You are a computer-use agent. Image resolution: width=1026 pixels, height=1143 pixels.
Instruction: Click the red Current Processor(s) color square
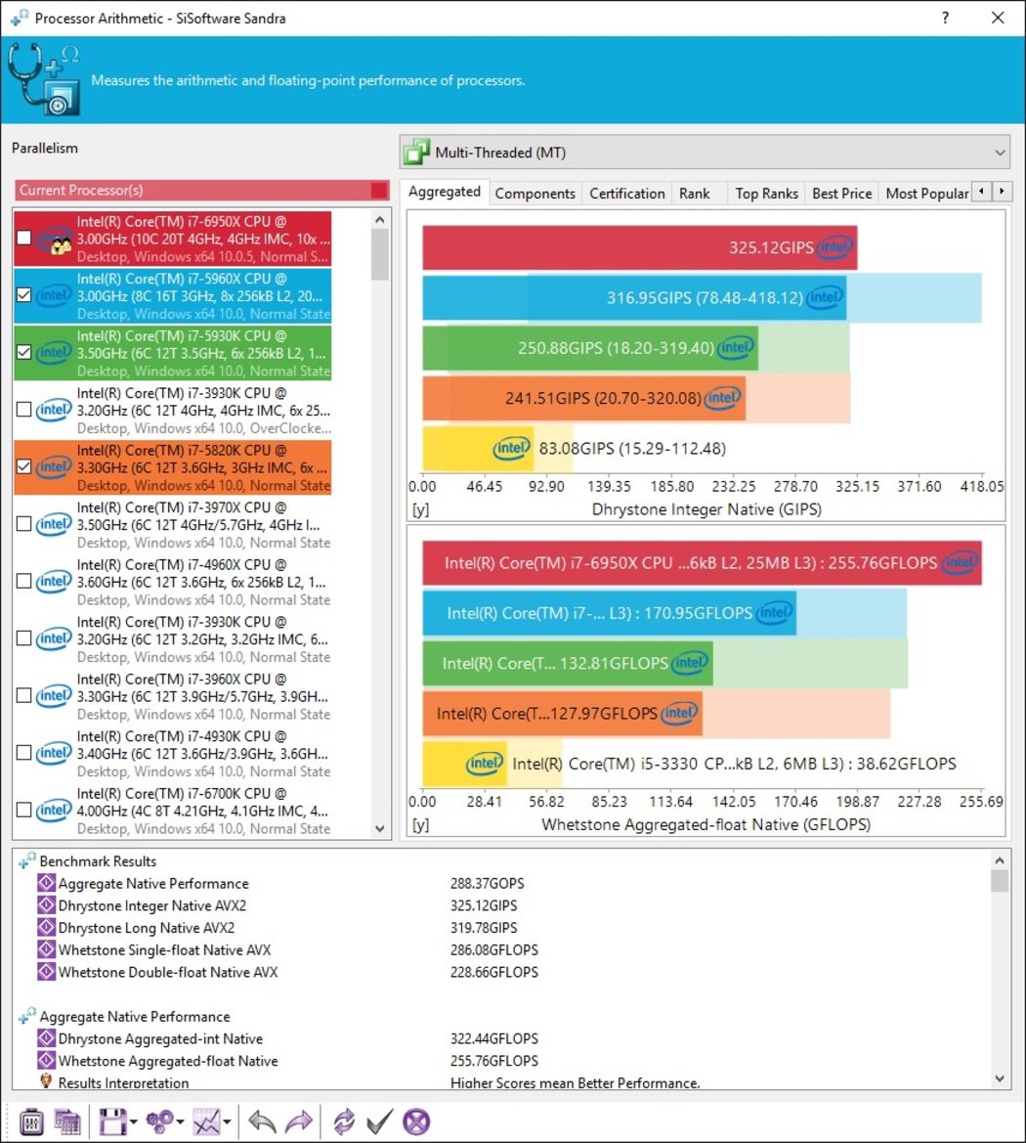(x=379, y=191)
